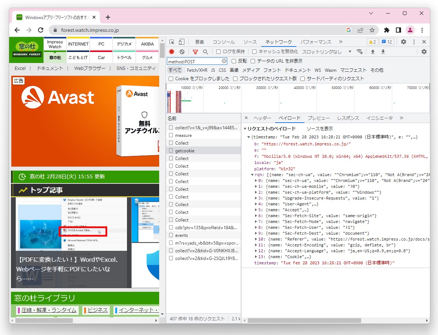Filter by JS resource type
438x335 pixels.
(213, 70)
